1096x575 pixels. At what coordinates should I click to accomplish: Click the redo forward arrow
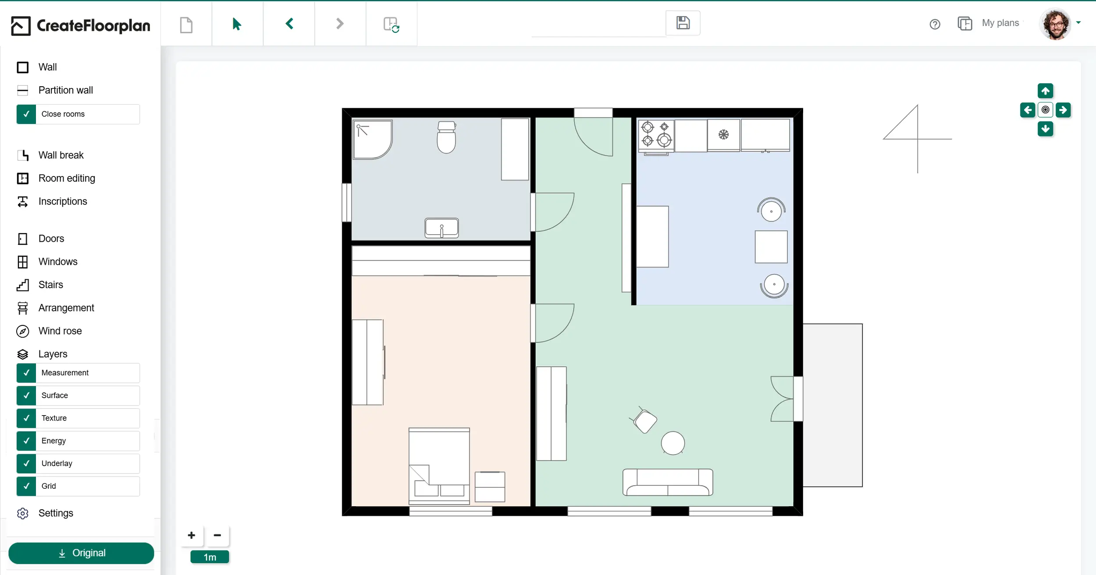340,24
